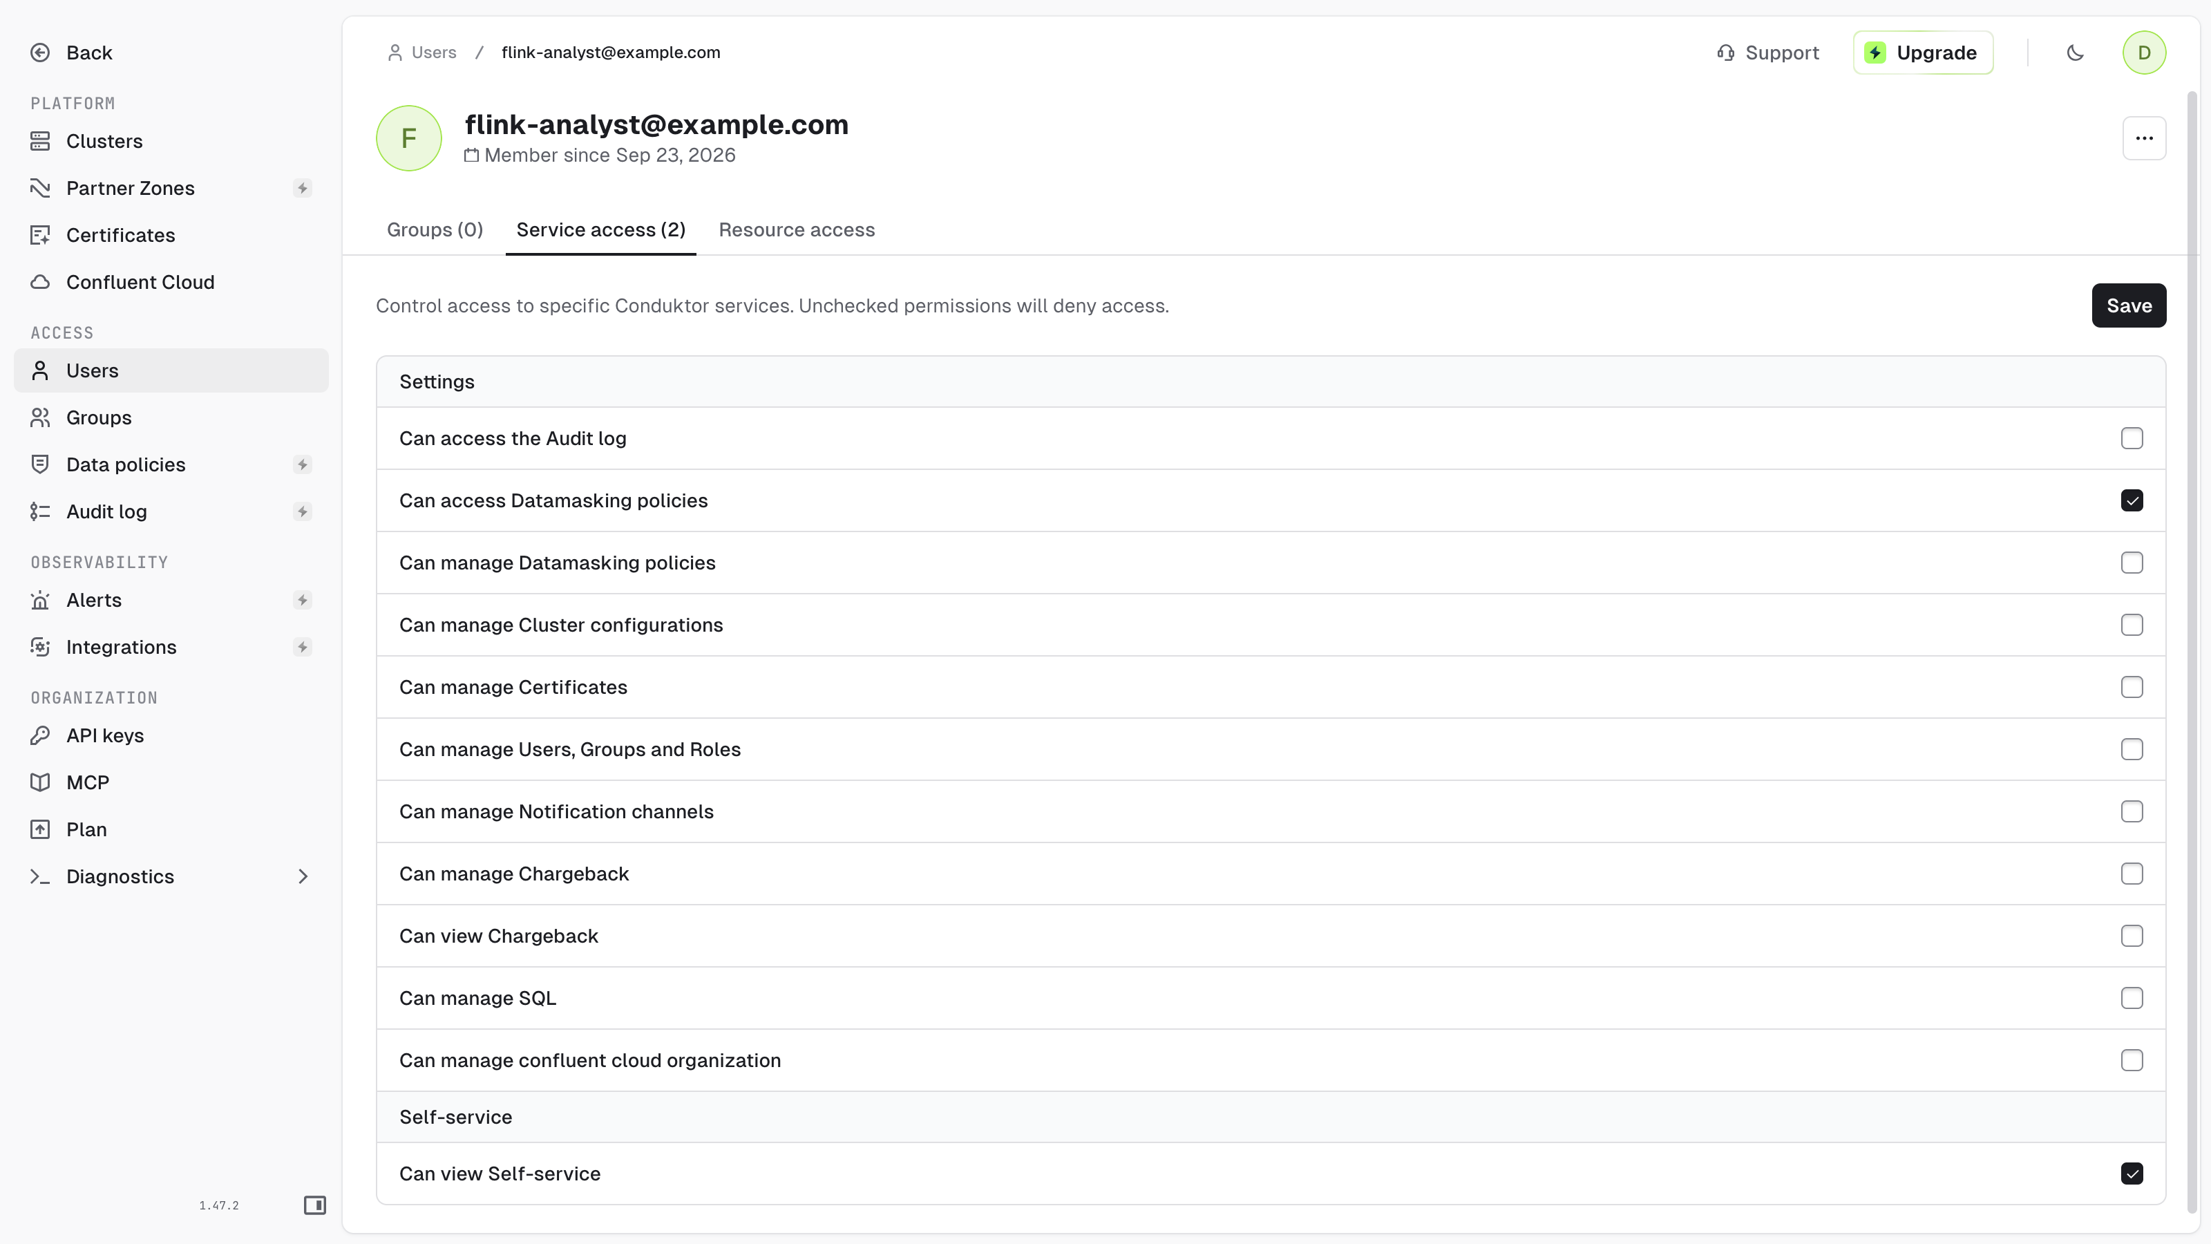Image resolution: width=2211 pixels, height=1244 pixels.
Task: Toggle dark mode with the moon icon
Action: 2076,53
